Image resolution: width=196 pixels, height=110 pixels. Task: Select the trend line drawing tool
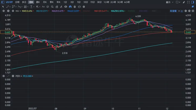pyautogui.click(x=8, y=7)
